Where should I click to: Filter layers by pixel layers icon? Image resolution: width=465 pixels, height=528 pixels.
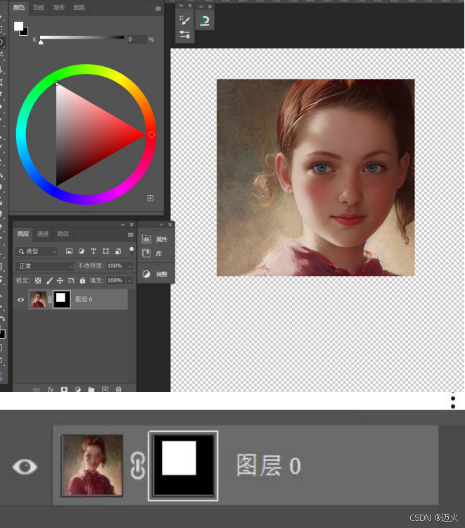point(70,251)
